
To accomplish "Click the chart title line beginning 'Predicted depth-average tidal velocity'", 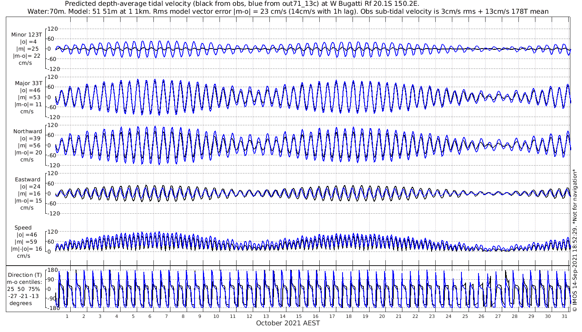I will coord(242,3).
